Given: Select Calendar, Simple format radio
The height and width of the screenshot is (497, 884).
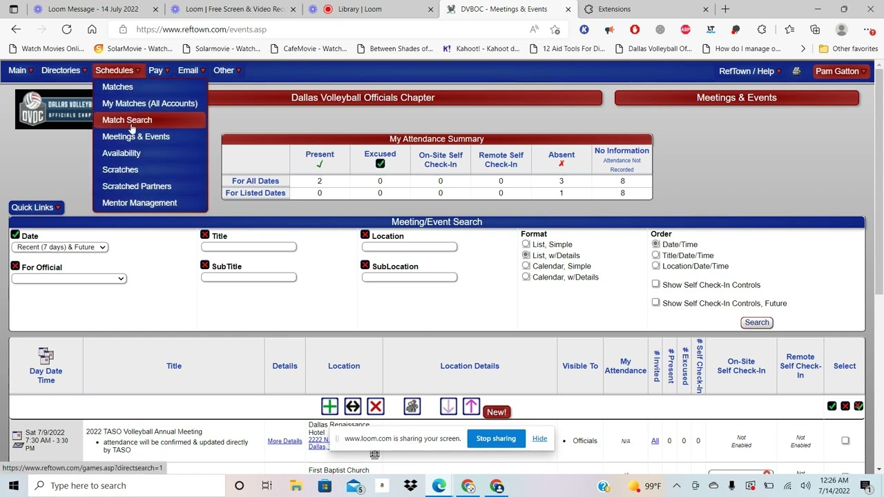Looking at the screenshot, I should (x=526, y=266).
